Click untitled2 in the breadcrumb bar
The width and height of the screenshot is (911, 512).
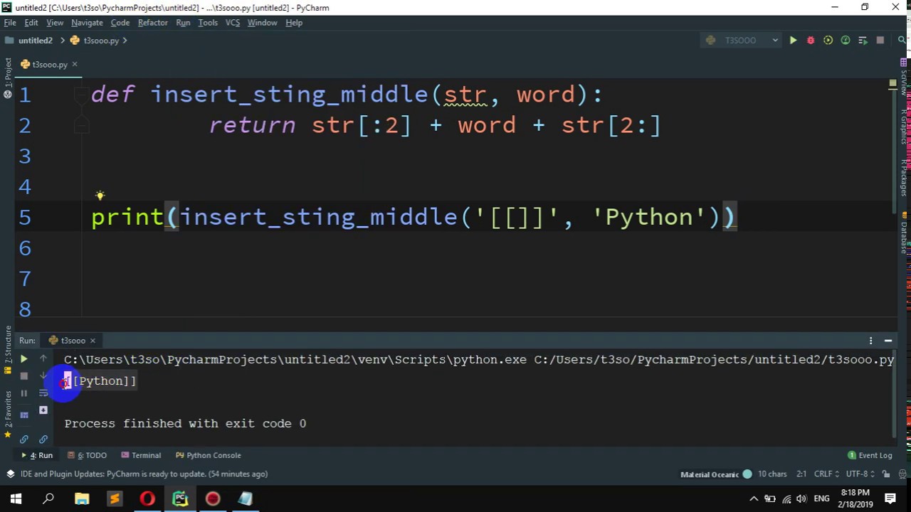click(x=29, y=41)
